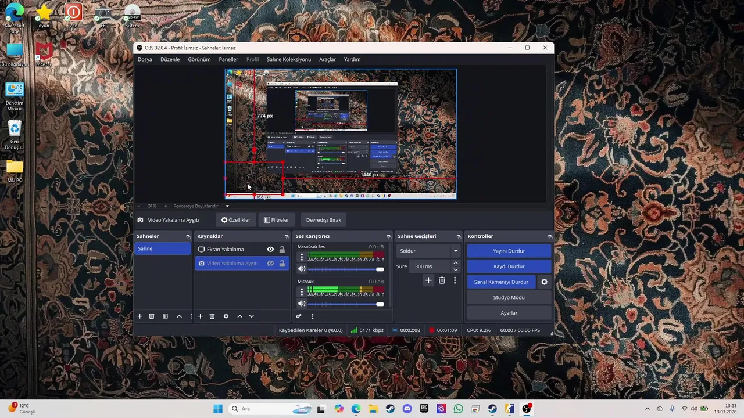Decrease Süre duration with down arrow
This screenshot has height=418, width=744.
tap(455, 270)
